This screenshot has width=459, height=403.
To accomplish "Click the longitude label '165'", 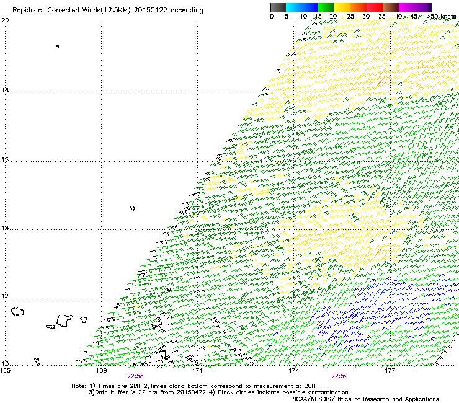I will 5,371.
